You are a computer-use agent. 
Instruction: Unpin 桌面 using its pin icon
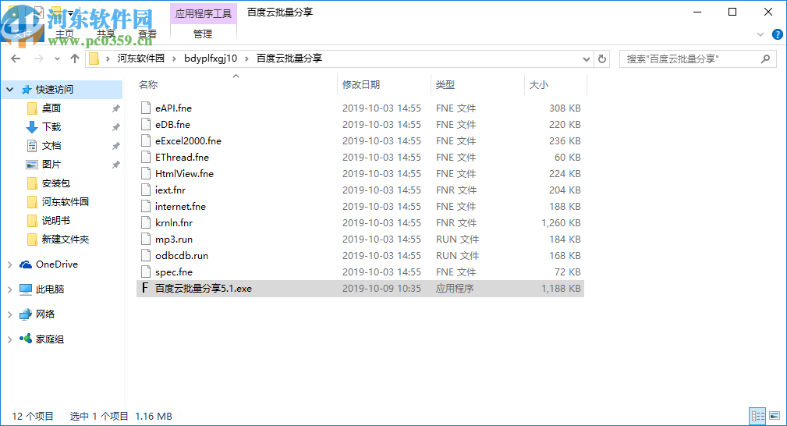coord(116,108)
